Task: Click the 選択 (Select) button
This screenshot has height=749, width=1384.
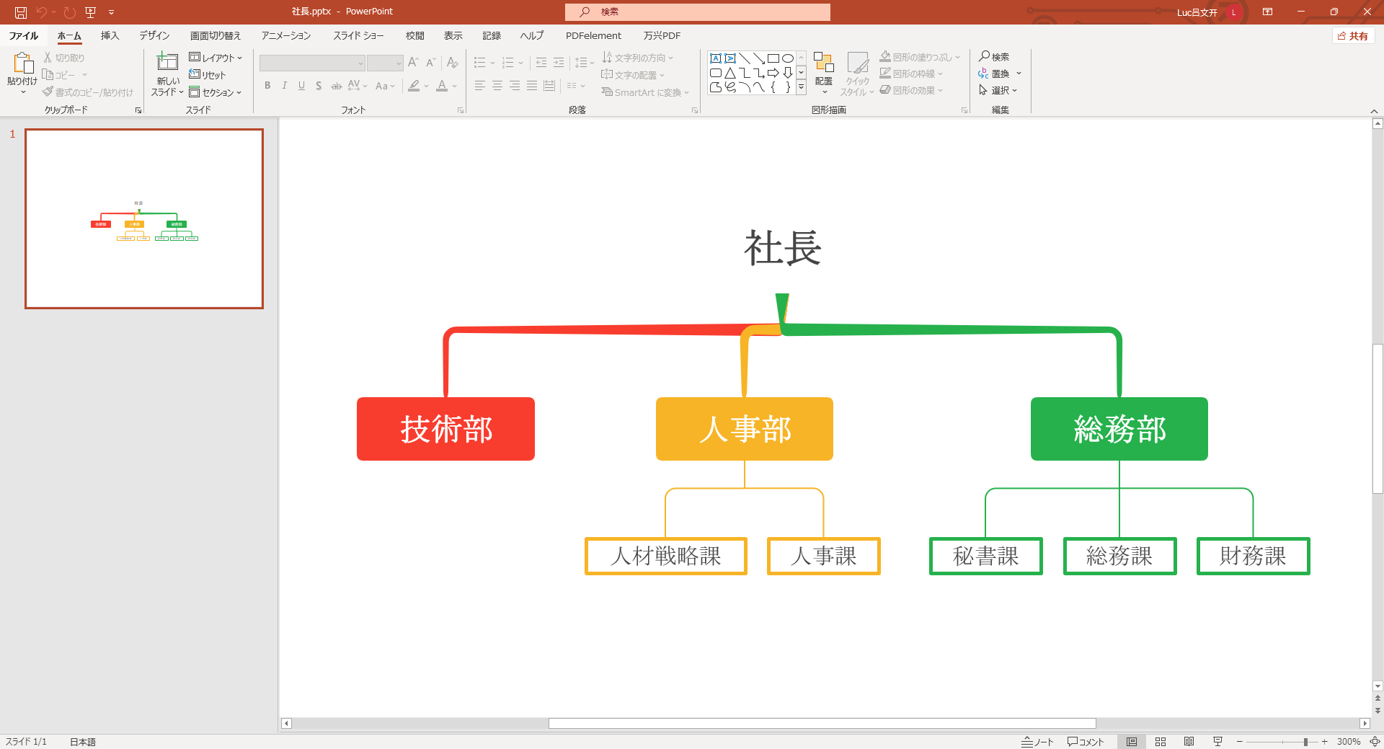Action: 998,90
